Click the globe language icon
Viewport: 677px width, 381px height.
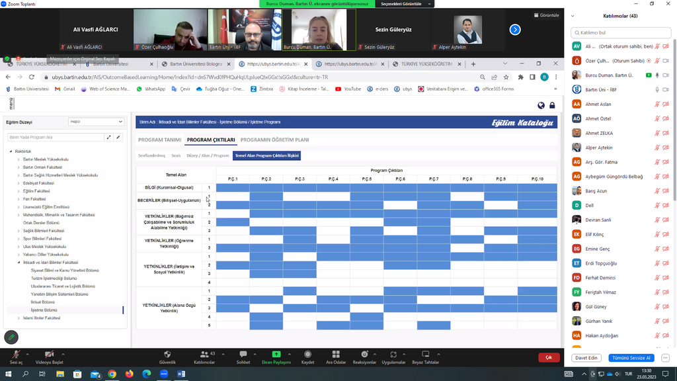(x=541, y=105)
